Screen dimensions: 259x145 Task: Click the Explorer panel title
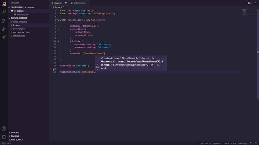point(15,3)
